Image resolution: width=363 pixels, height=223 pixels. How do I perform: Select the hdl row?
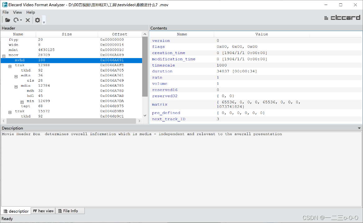click(x=71, y=96)
